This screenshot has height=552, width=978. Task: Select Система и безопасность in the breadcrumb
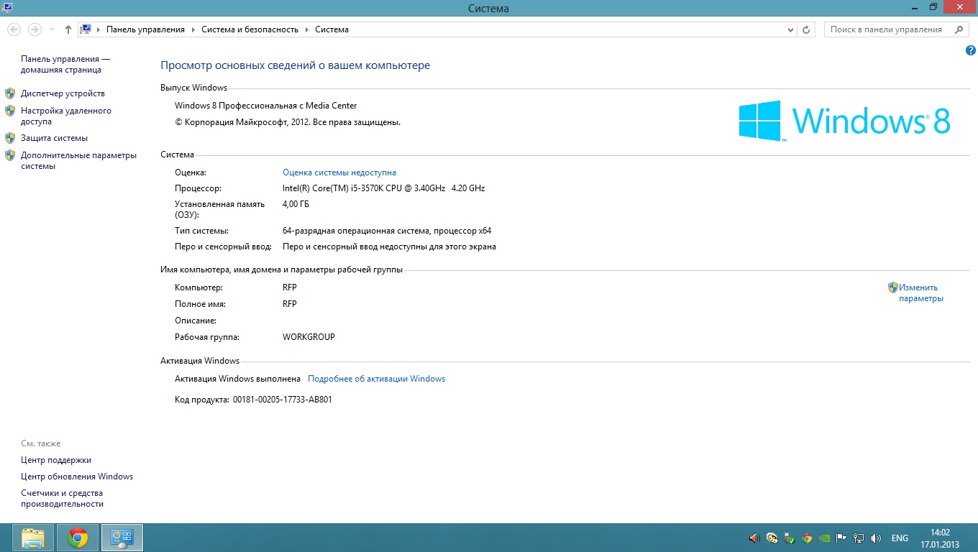point(250,29)
